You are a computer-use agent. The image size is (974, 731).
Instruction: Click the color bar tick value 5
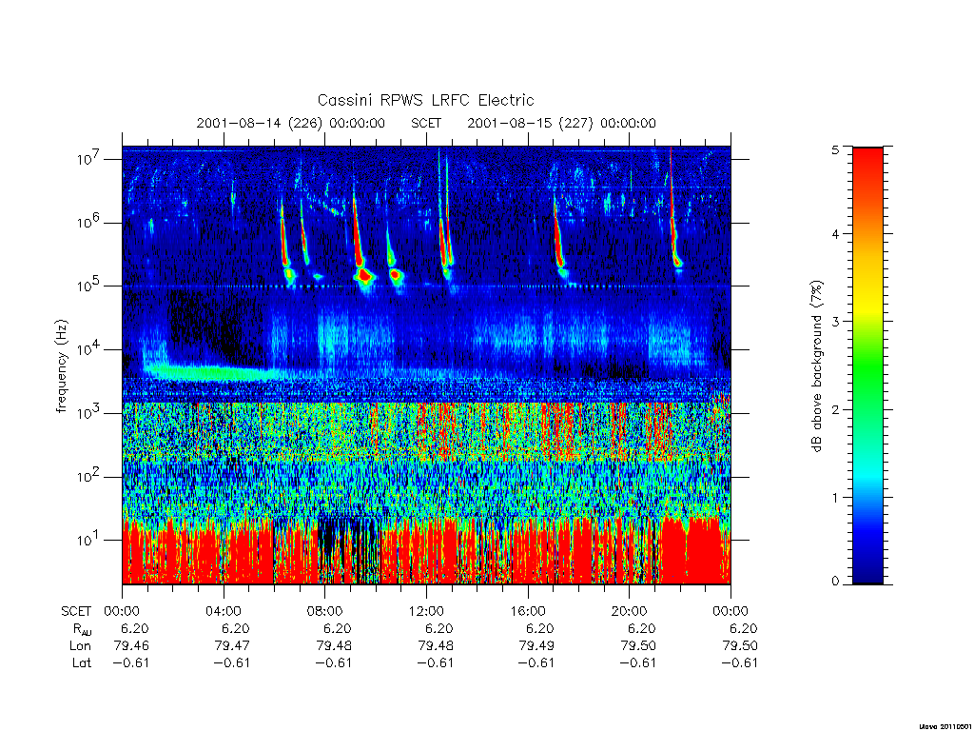pyautogui.click(x=835, y=149)
